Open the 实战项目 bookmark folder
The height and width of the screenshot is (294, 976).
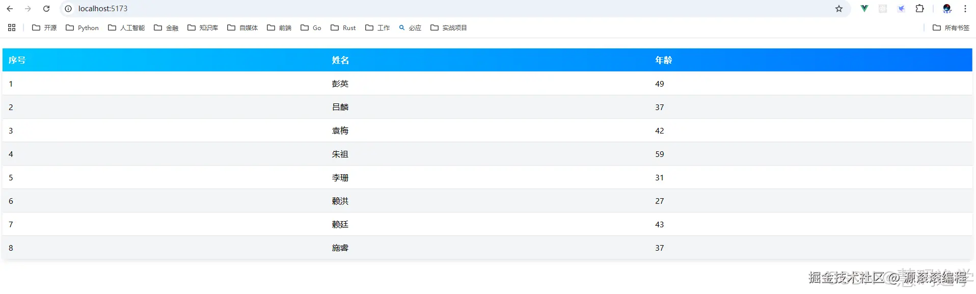pos(449,28)
